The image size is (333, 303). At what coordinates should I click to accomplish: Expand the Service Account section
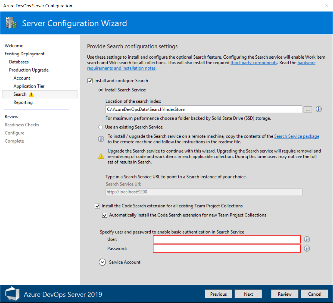pyautogui.click(x=102, y=262)
